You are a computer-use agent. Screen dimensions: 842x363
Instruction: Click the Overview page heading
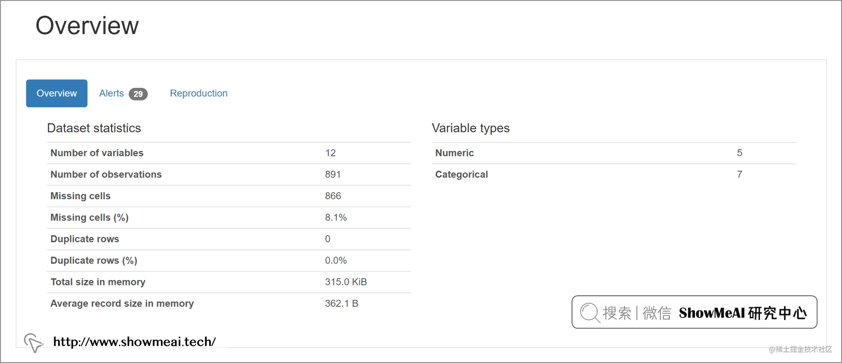click(87, 26)
